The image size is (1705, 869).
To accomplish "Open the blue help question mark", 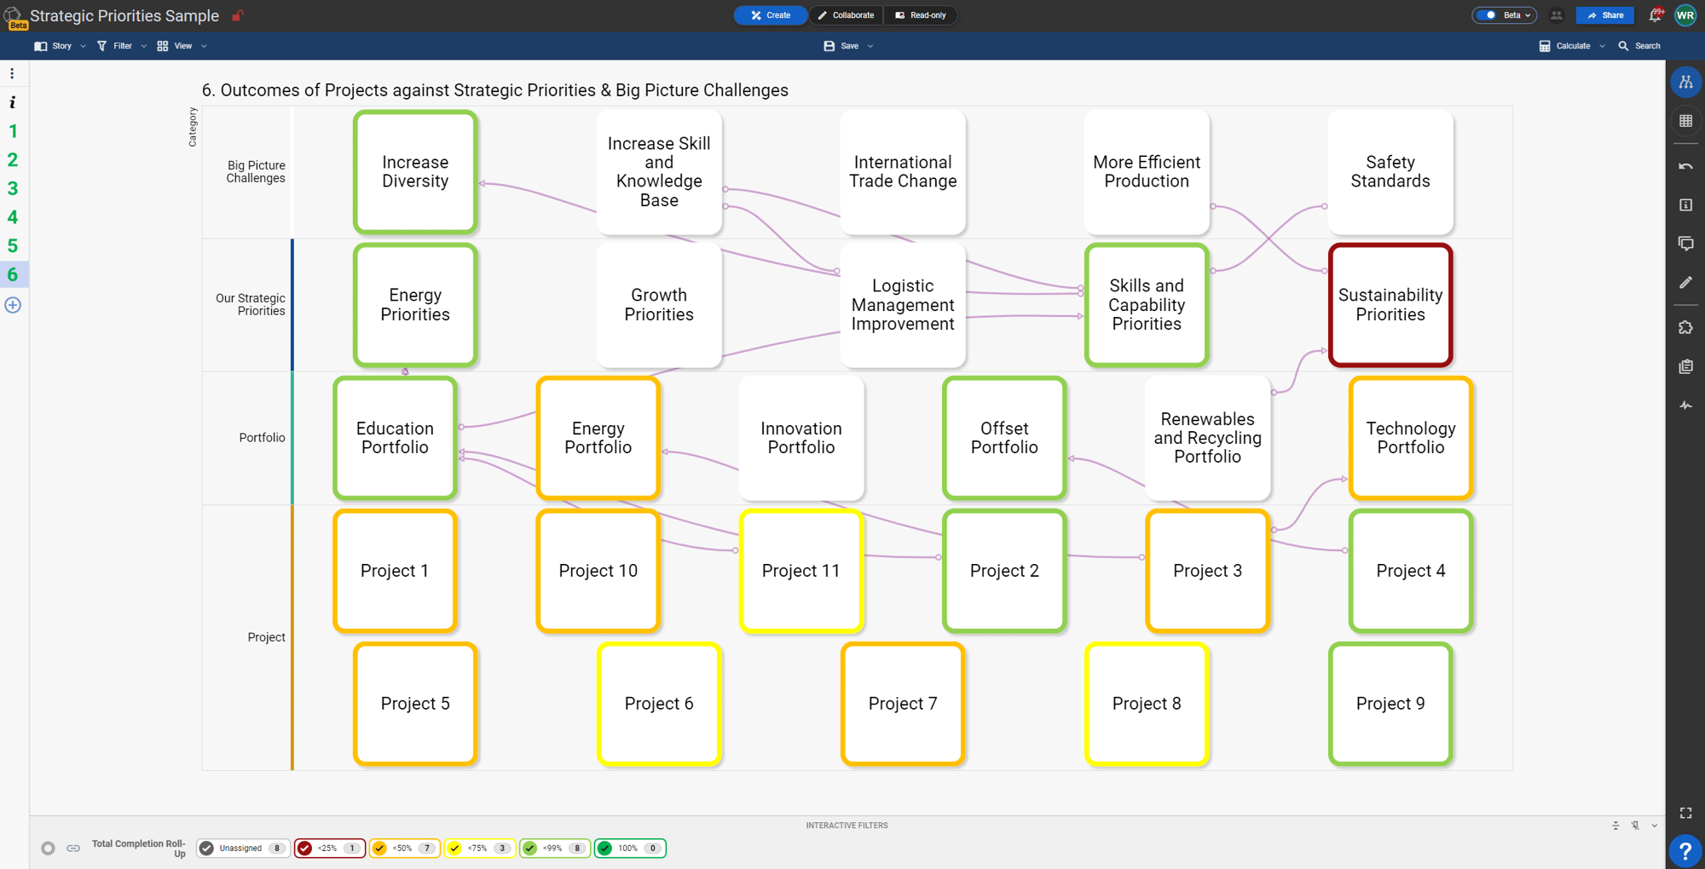I will coord(1685,850).
